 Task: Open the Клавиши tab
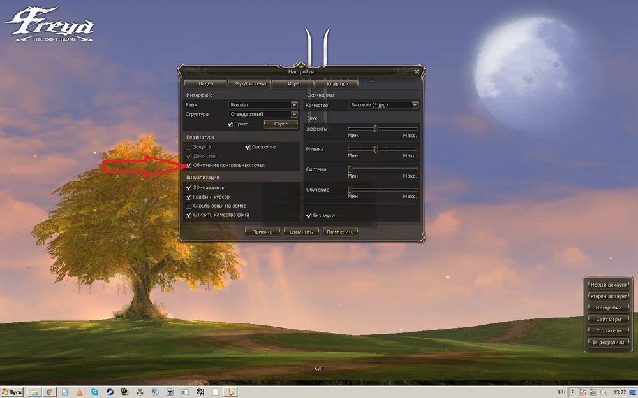click(x=338, y=83)
